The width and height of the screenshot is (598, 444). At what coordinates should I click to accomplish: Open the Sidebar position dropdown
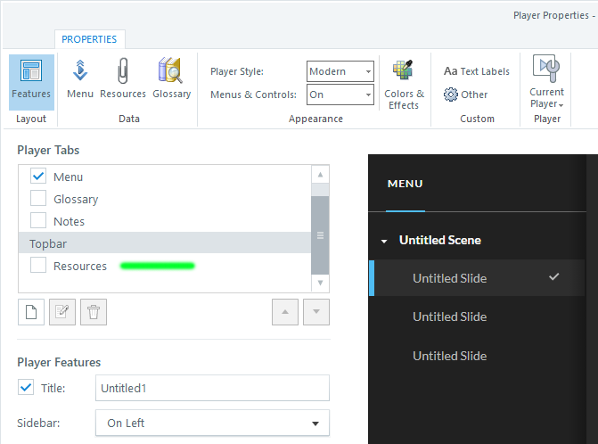[x=212, y=423]
